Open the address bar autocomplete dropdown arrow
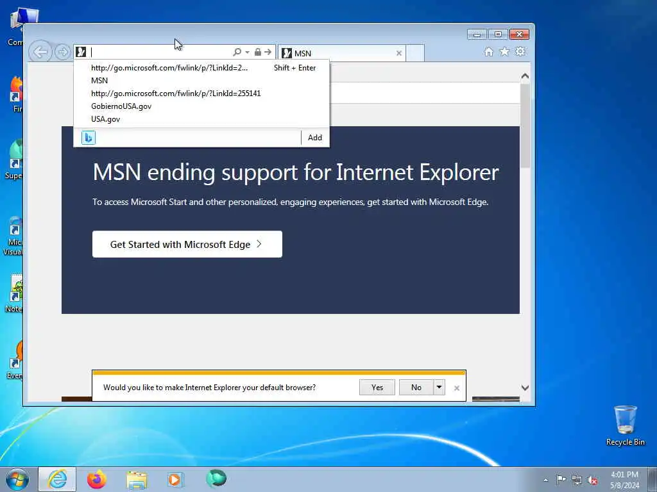Screen dimensions: 657x492 click(x=247, y=53)
